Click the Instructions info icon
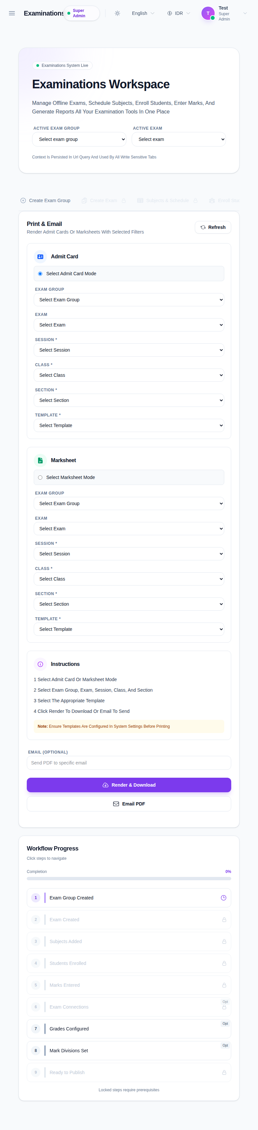 click(x=40, y=664)
